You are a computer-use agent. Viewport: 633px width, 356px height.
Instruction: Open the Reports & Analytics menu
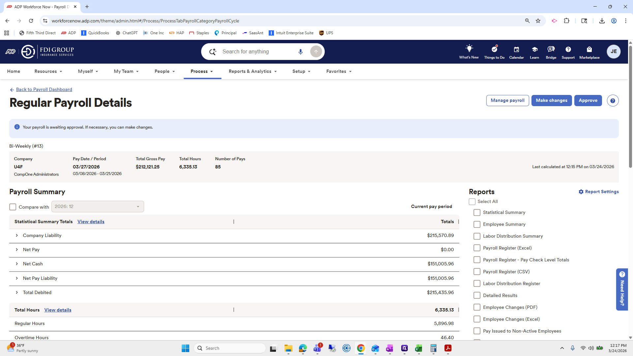click(x=253, y=72)
